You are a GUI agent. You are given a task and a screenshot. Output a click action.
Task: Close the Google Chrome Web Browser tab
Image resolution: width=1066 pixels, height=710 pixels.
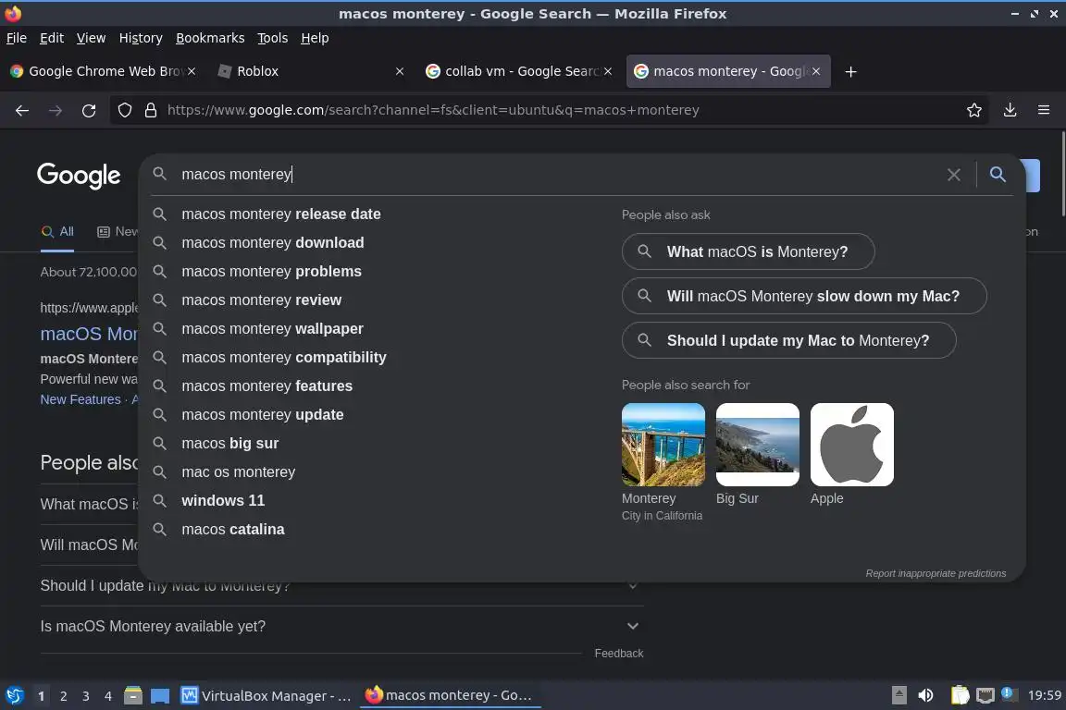(x=192, y=71)
